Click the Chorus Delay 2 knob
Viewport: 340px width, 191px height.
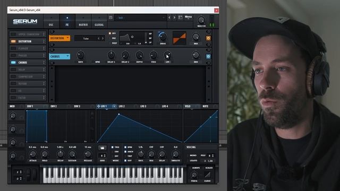point(125,55)
